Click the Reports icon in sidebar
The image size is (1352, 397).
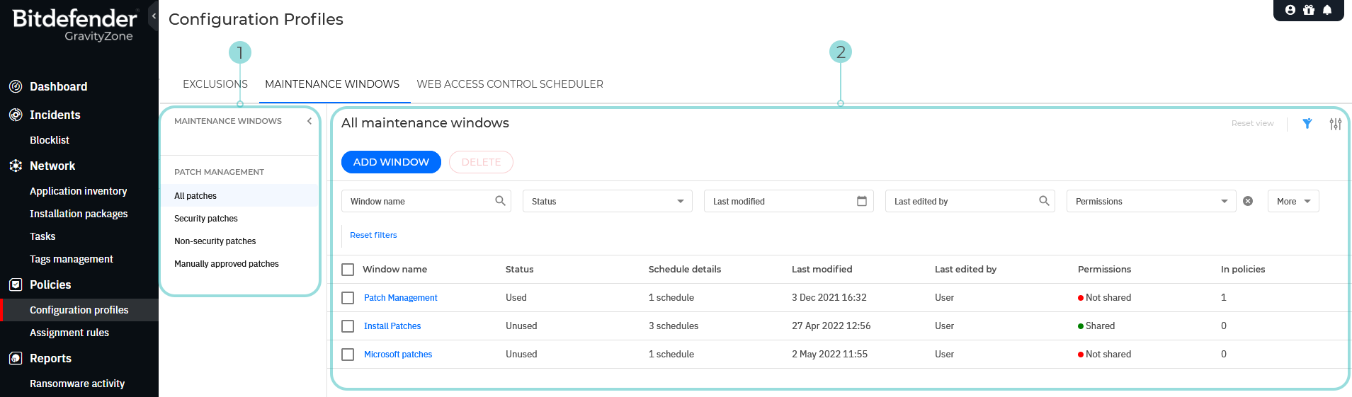[16, 358]
